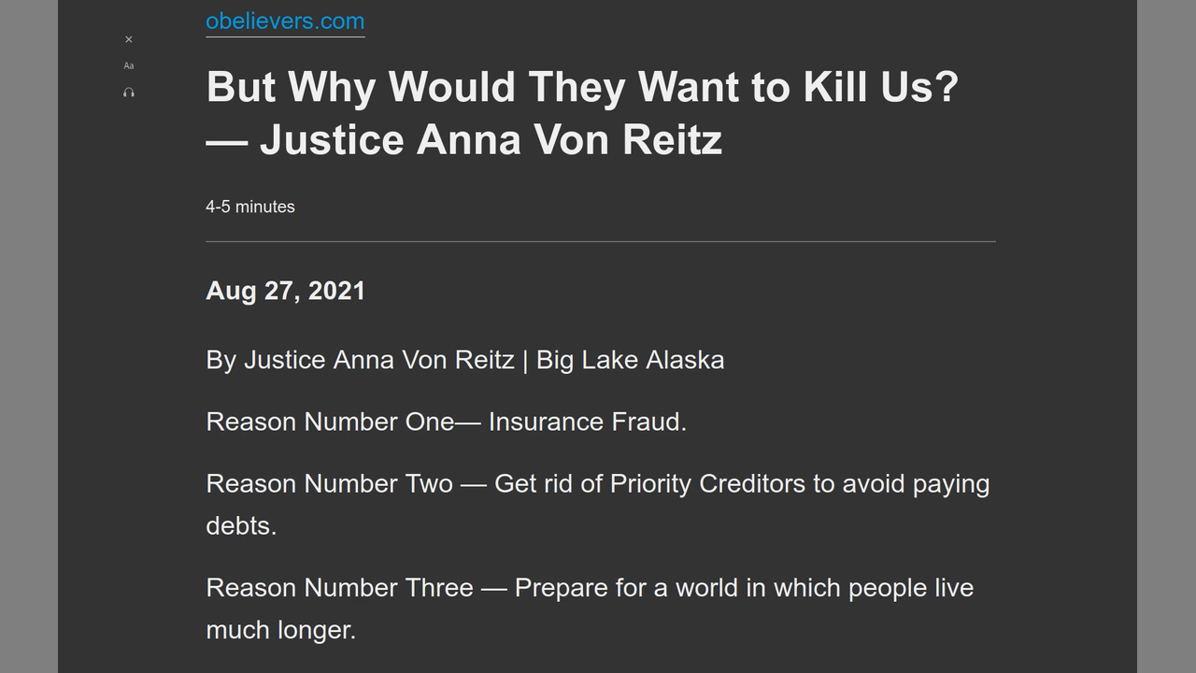Click the Aug 27, 2021 date
This screenshot has height=673, width=1196.
click(285, 291)
